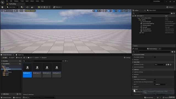Switch to the Details tab

136,49
